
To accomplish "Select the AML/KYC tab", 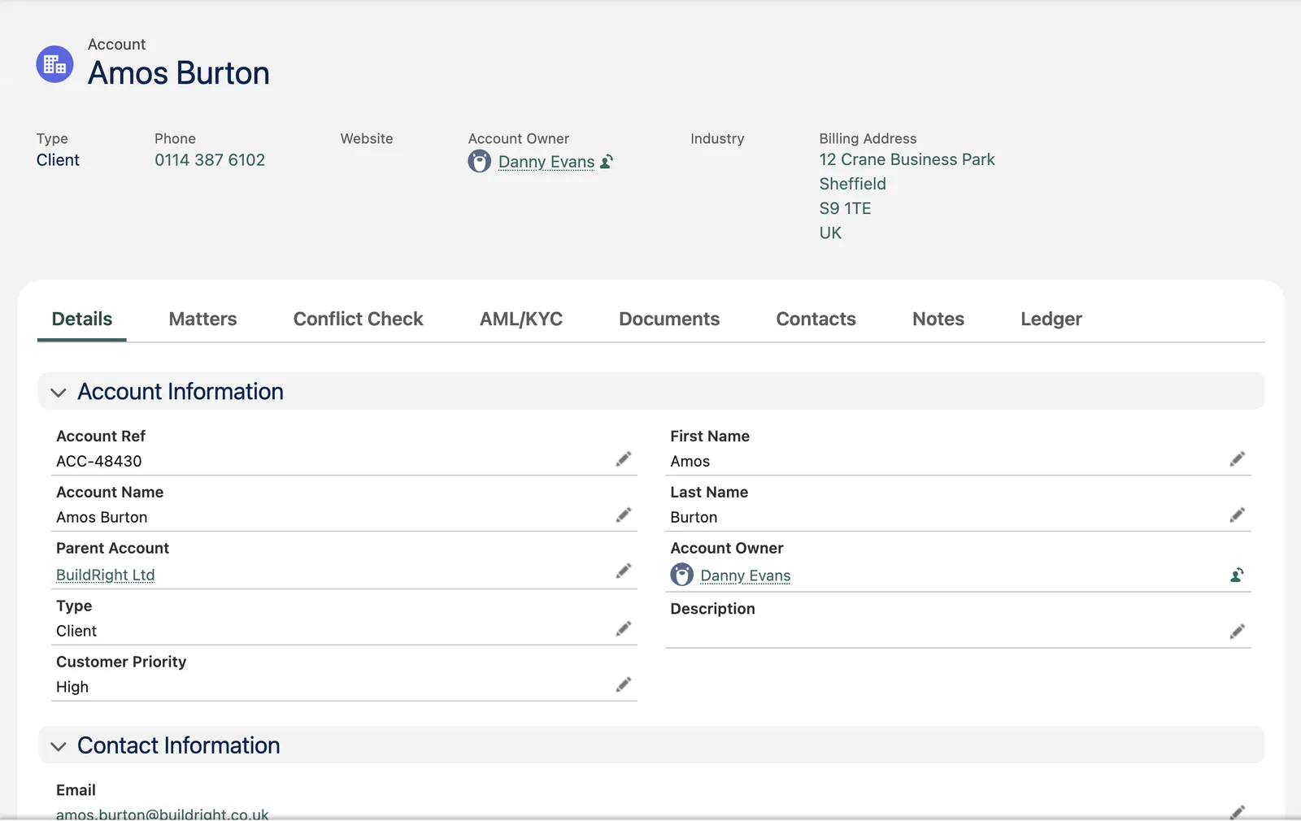I will [x=521, y=319].
